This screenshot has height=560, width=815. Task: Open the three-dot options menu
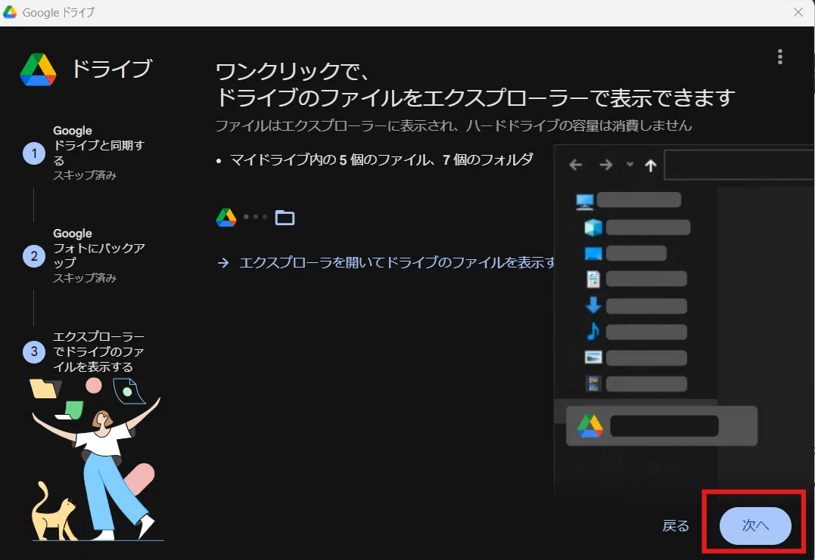click(x=779, y=57)
